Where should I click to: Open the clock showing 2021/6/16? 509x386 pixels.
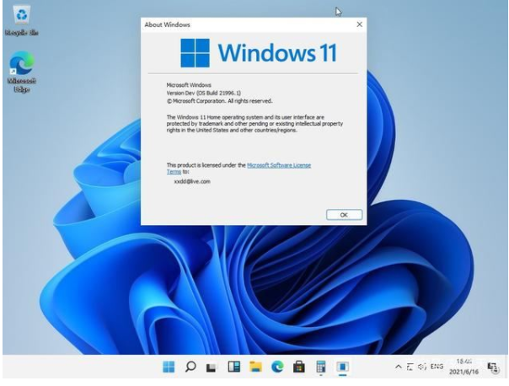pos(463,367)
